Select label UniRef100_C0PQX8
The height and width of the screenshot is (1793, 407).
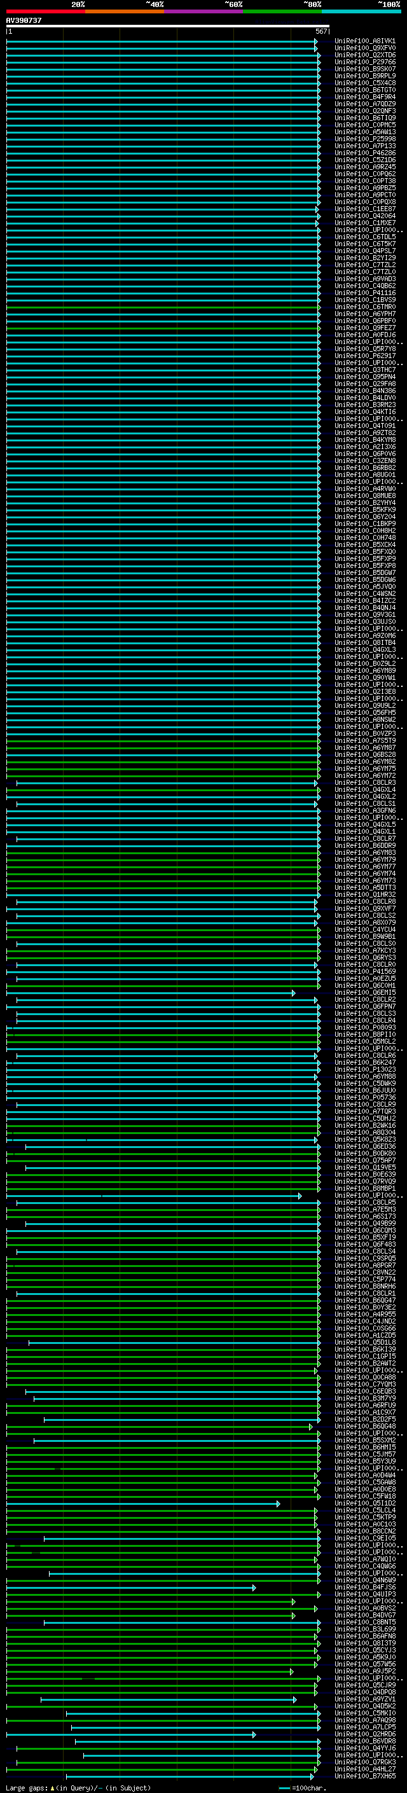[x=364, y=202]
